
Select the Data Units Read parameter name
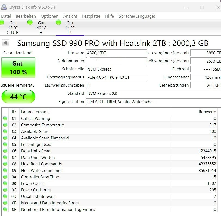(x=36, y=151)
